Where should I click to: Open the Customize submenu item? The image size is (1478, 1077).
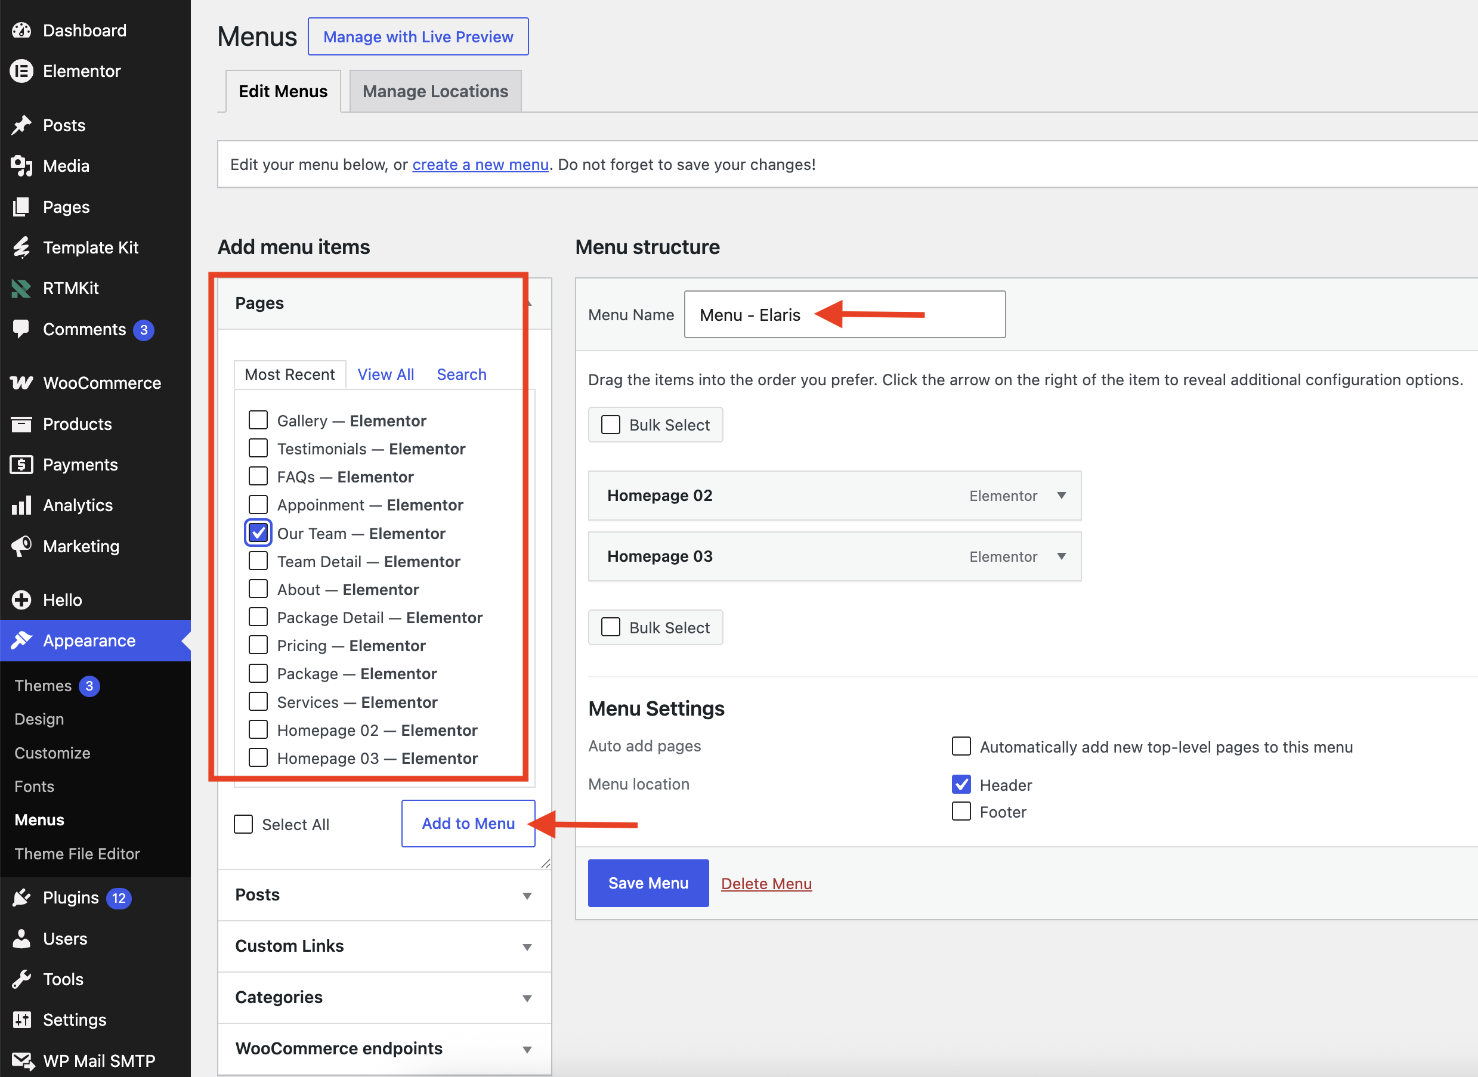click(52, 753)
